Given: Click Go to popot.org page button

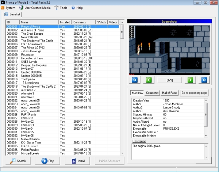Looking at the screenshot, I should (194, 93).
